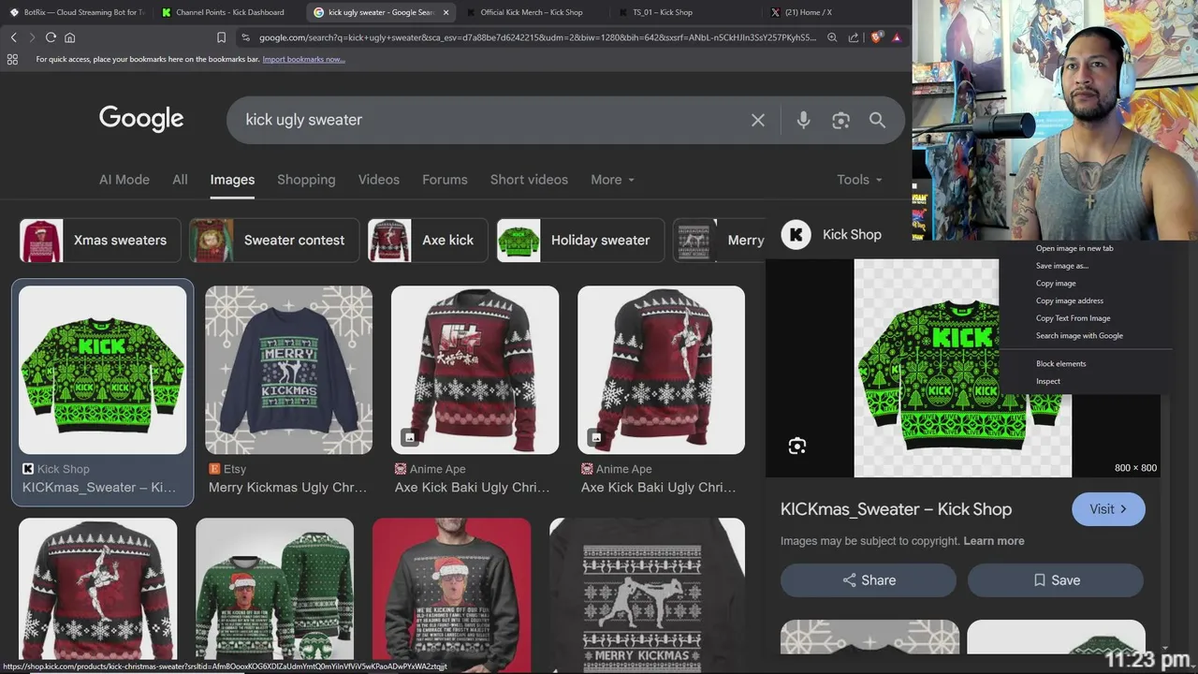
Task: Open Learn more copyright link
Action: pyautogui.click(x=994, y=541)
